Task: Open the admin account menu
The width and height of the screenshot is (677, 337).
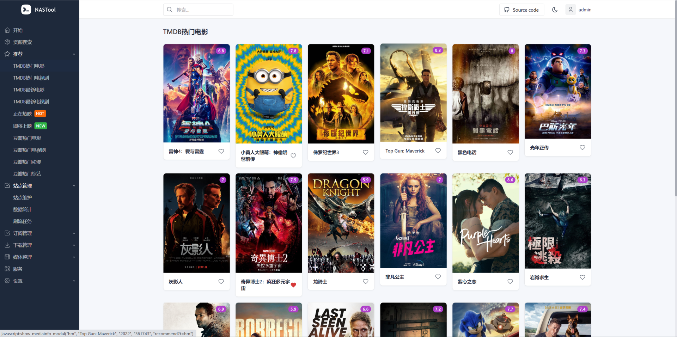Action: tap(579, 10)
